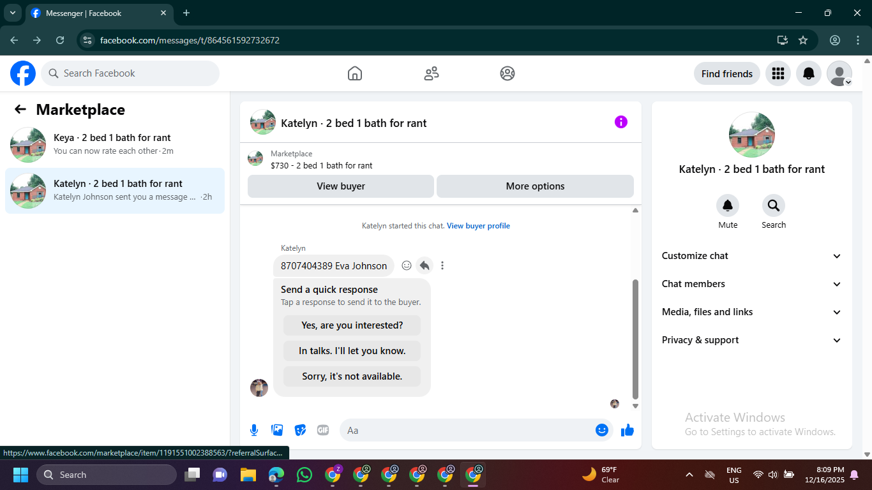
Task: Open the More options button
Action: (535, 186)
